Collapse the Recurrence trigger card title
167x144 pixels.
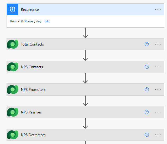tap(30, 9)
